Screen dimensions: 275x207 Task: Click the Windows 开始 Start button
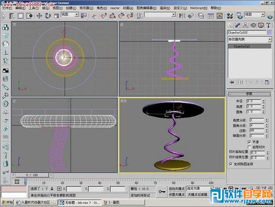click(x=7, y=202)
